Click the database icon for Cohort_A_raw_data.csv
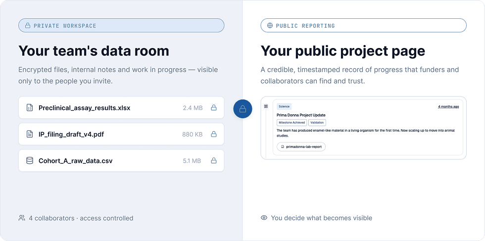This screenshot has width=485, height=241. coord(30,160)
